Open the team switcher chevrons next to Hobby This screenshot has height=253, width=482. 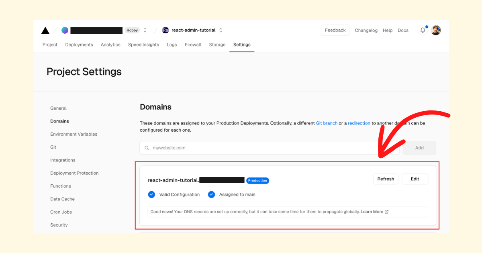145,30
